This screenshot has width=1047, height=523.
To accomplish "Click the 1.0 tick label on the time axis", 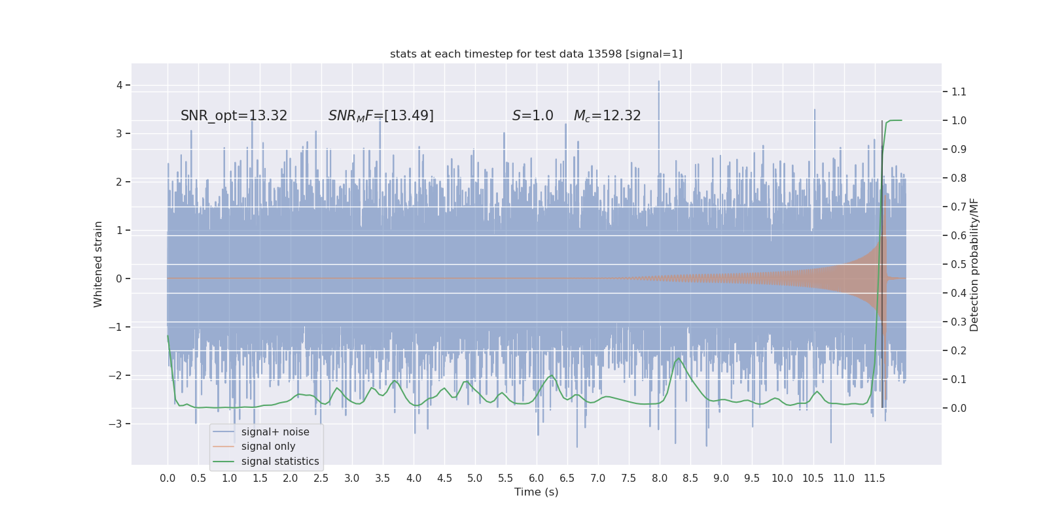I will pyautogui.click(x=229, y=479).
